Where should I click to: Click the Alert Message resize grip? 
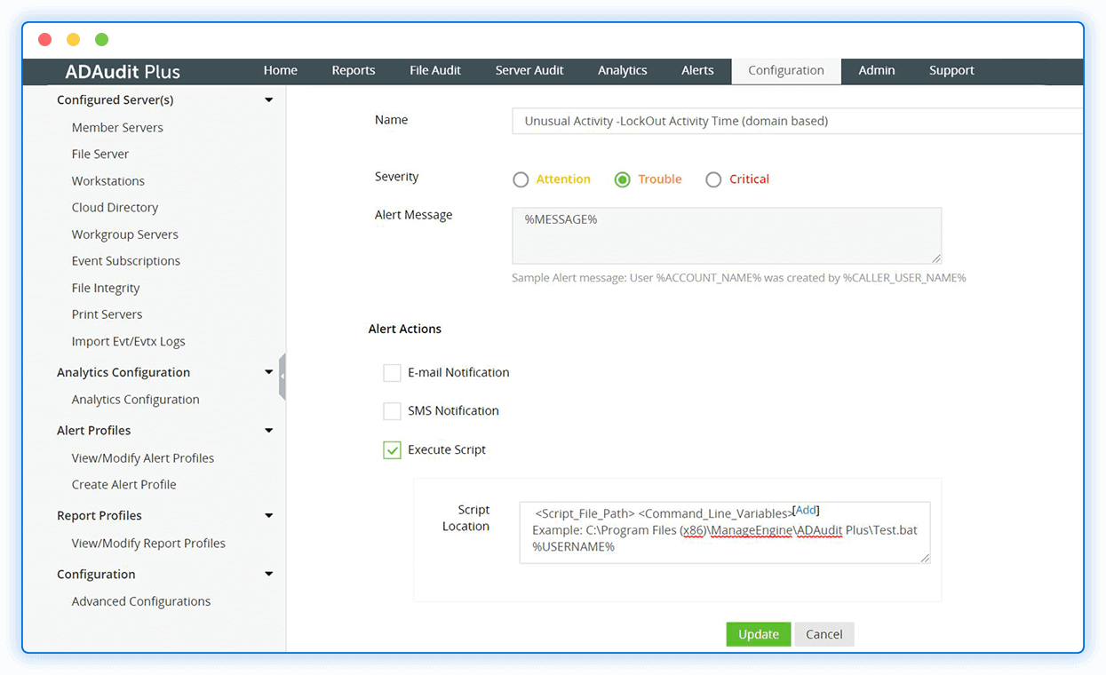click(936, 258)
